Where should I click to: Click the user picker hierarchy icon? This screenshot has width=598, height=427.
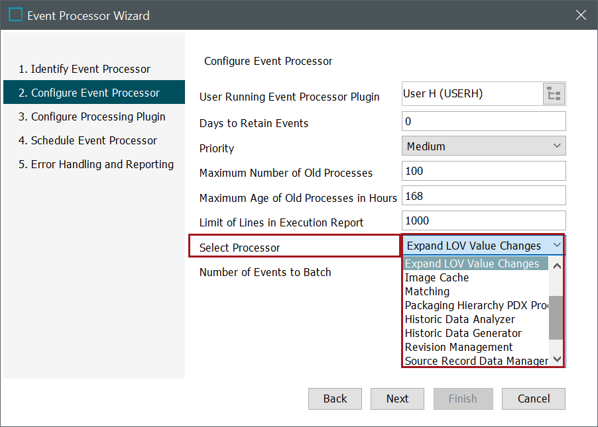[554, 95]
